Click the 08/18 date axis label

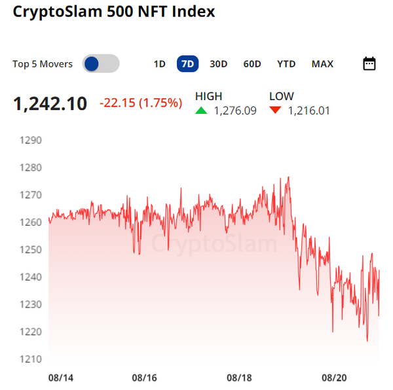(x=239, y=378)
